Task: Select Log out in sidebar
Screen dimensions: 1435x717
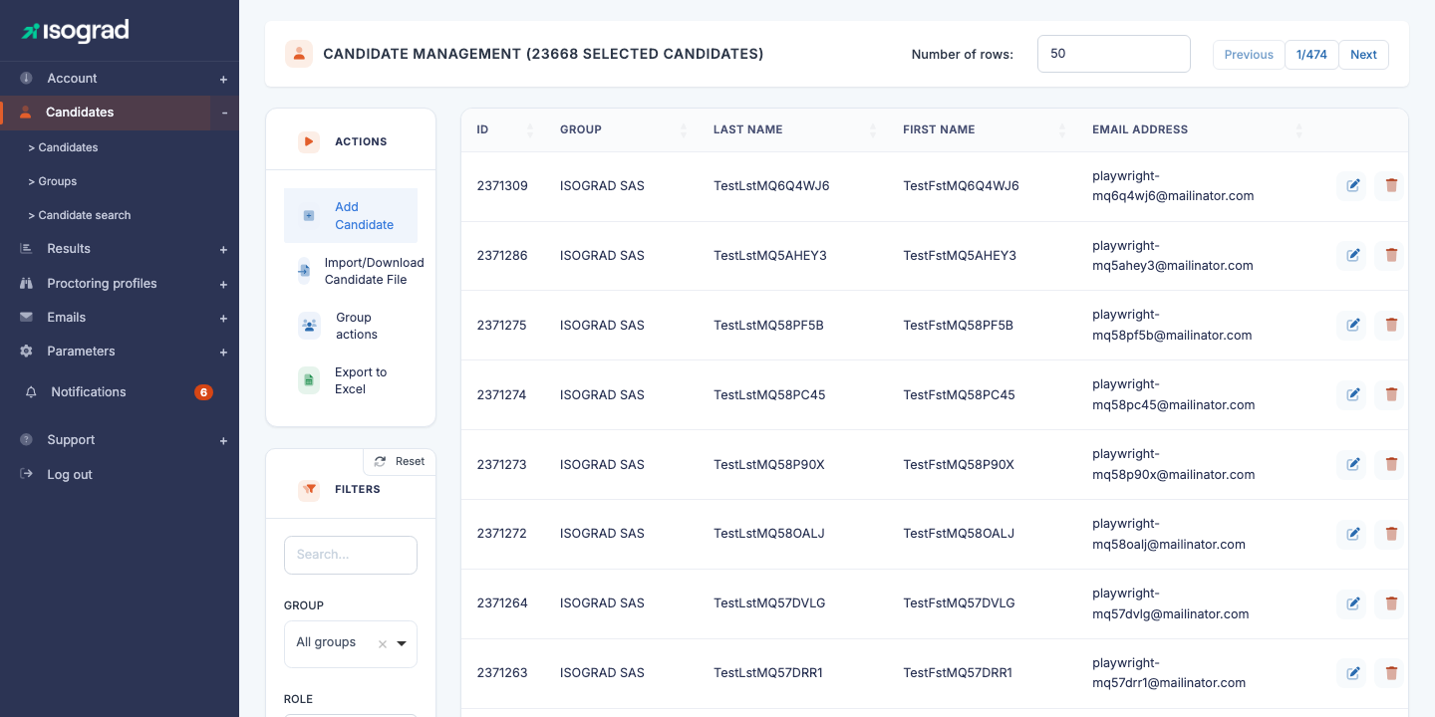Action: click(x=70, y=475)
